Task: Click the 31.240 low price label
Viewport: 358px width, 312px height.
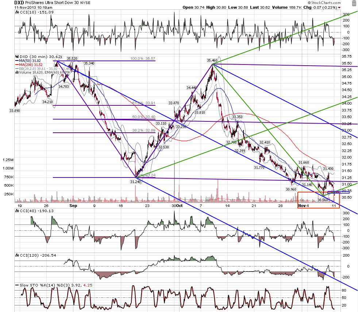Action: tap(136, 182)
